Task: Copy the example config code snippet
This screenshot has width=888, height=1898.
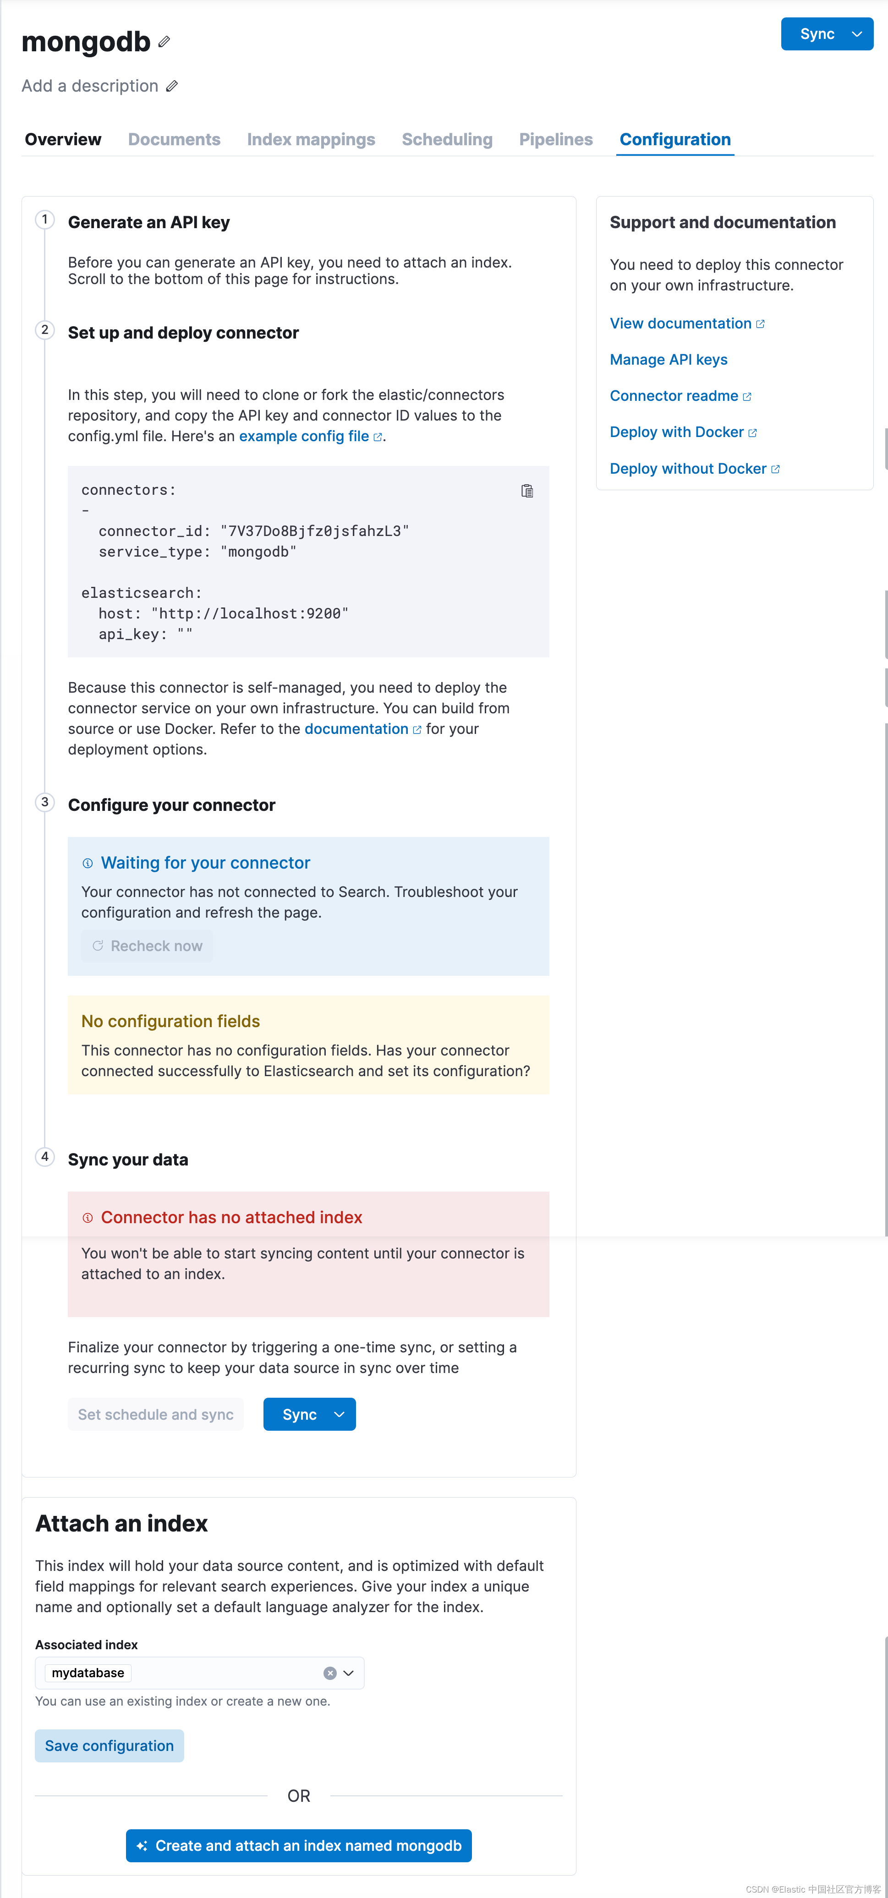Action: click(528, 491)
